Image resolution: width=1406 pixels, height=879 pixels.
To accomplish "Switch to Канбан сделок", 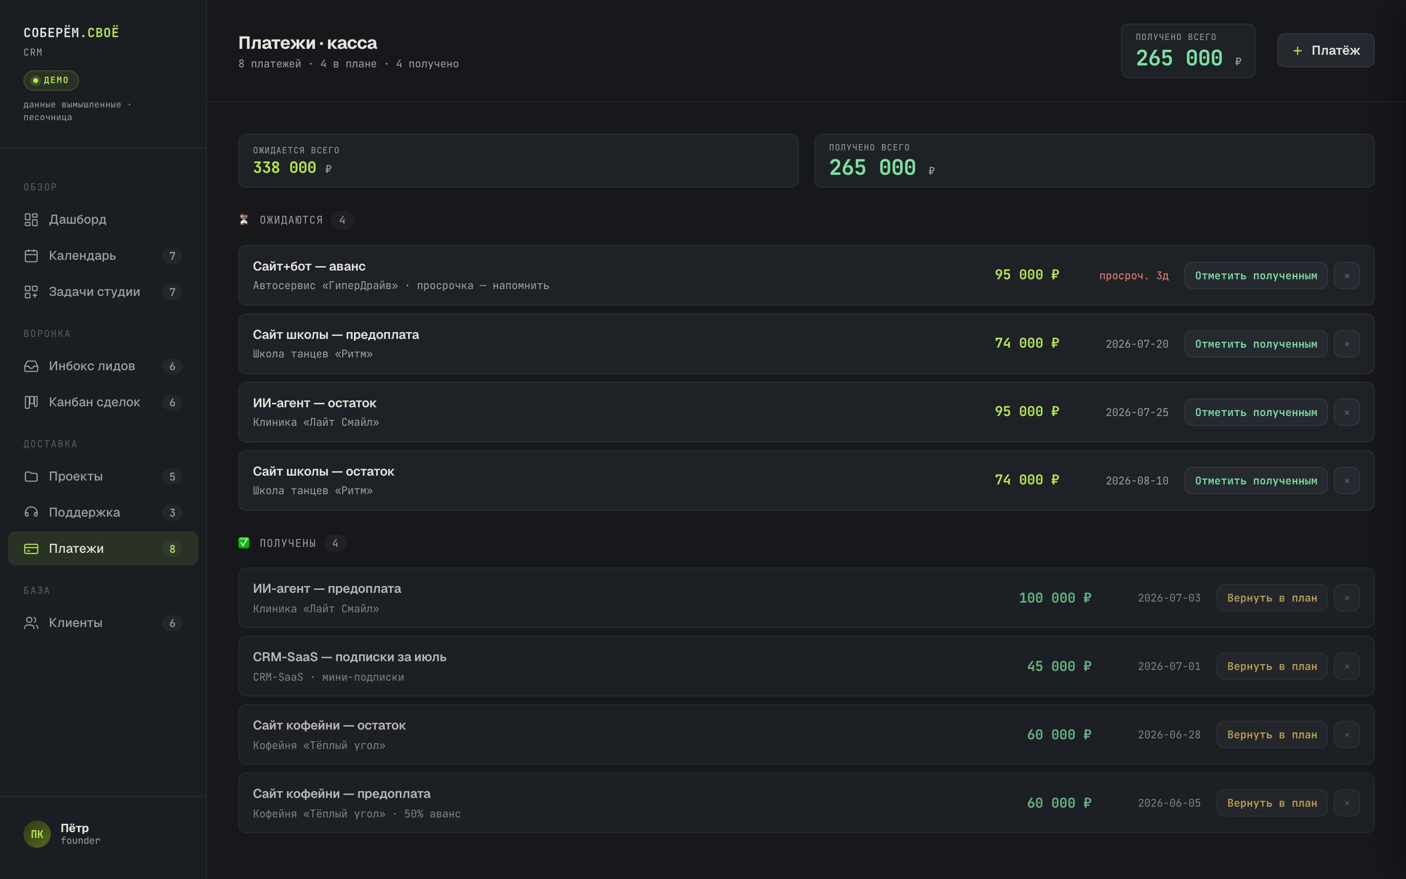I will coord(103,402).
